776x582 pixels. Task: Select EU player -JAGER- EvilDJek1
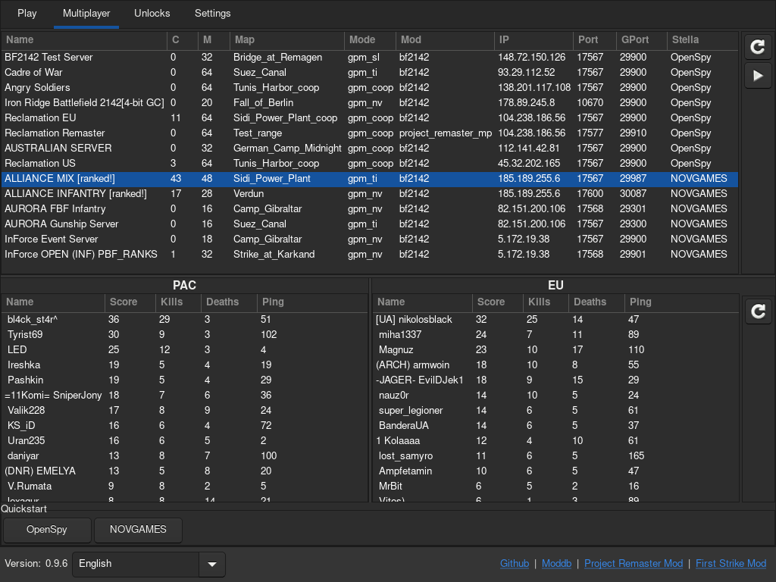click(555, 380)
